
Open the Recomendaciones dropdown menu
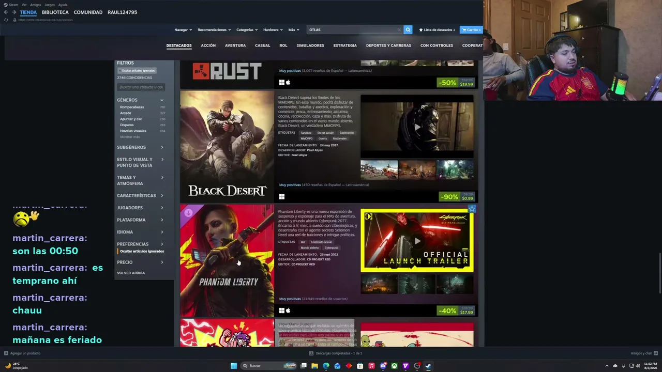pos(214,30)
